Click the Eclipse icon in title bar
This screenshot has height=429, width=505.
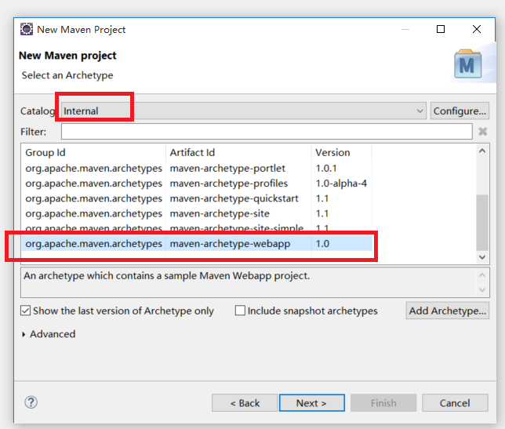(x=27, y=29)
